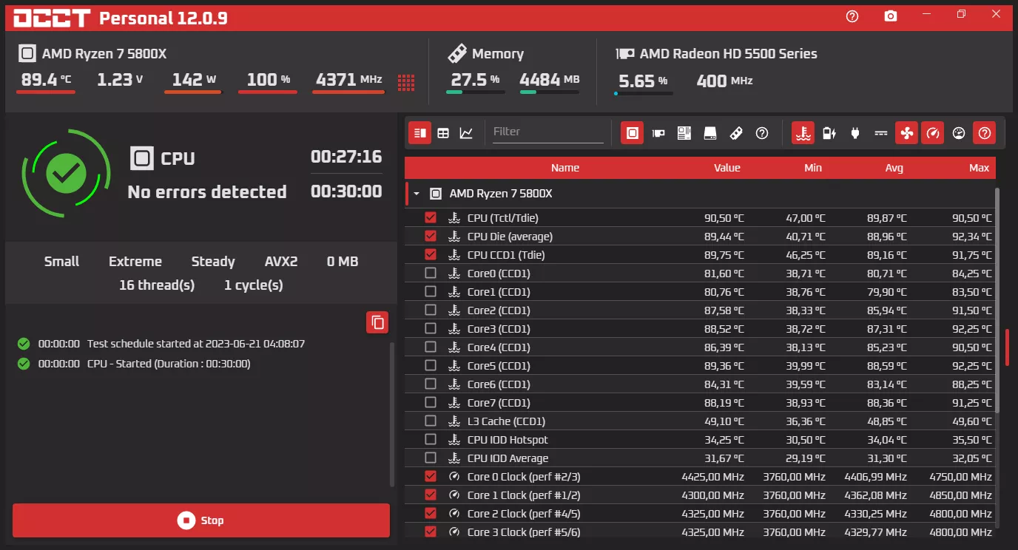
Task: Uncheck the CPU CCD1 (Tdie) checkbox
Action: [431, 255]
